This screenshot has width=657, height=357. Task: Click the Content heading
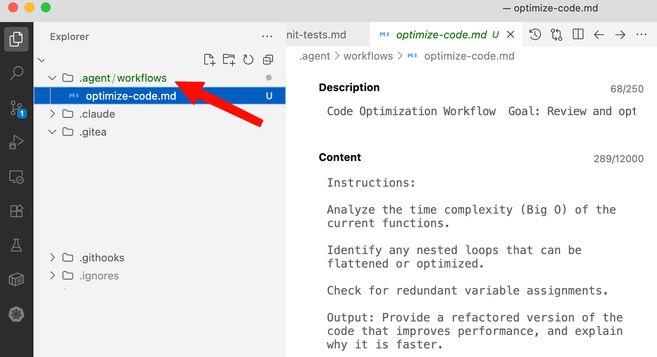click(x=340, y=157)
